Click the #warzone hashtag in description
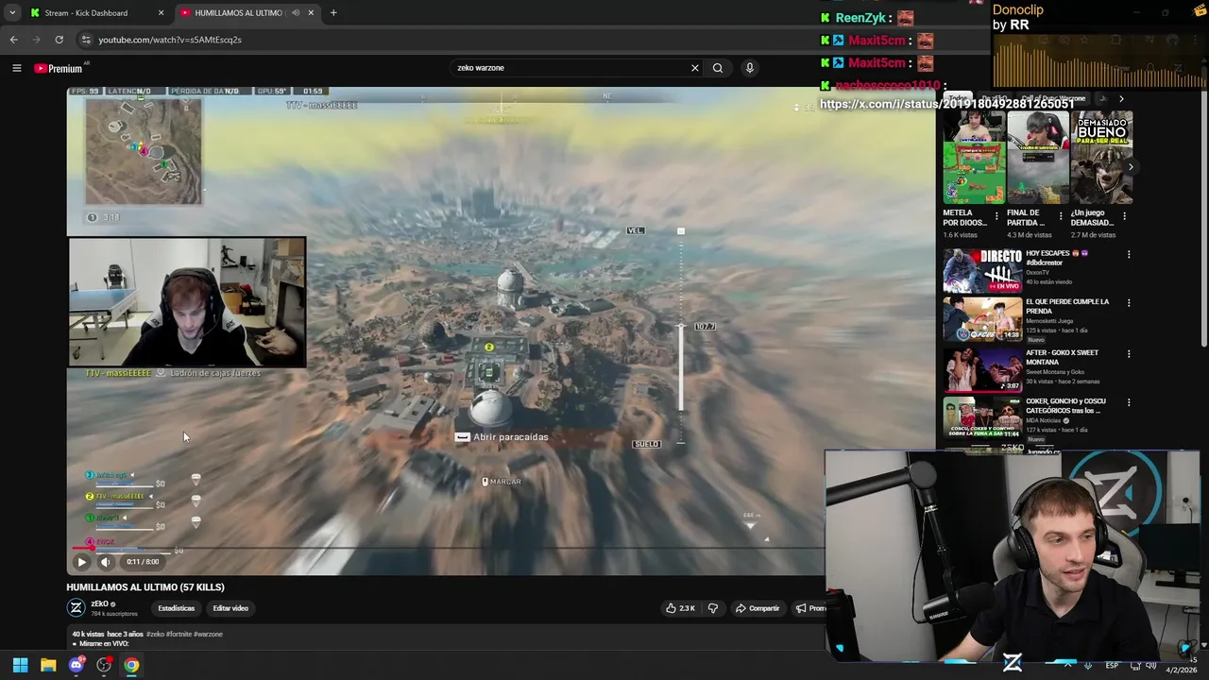This screenshot has height=680, width=1209. (x=208, y=634)
